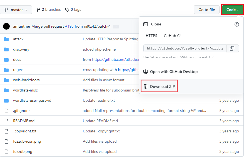Open the github.com/attacker link in docs row
Screen dimensions: 244x157
pos(115,59)
